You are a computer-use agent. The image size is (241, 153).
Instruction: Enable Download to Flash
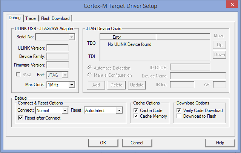point(179,116)
